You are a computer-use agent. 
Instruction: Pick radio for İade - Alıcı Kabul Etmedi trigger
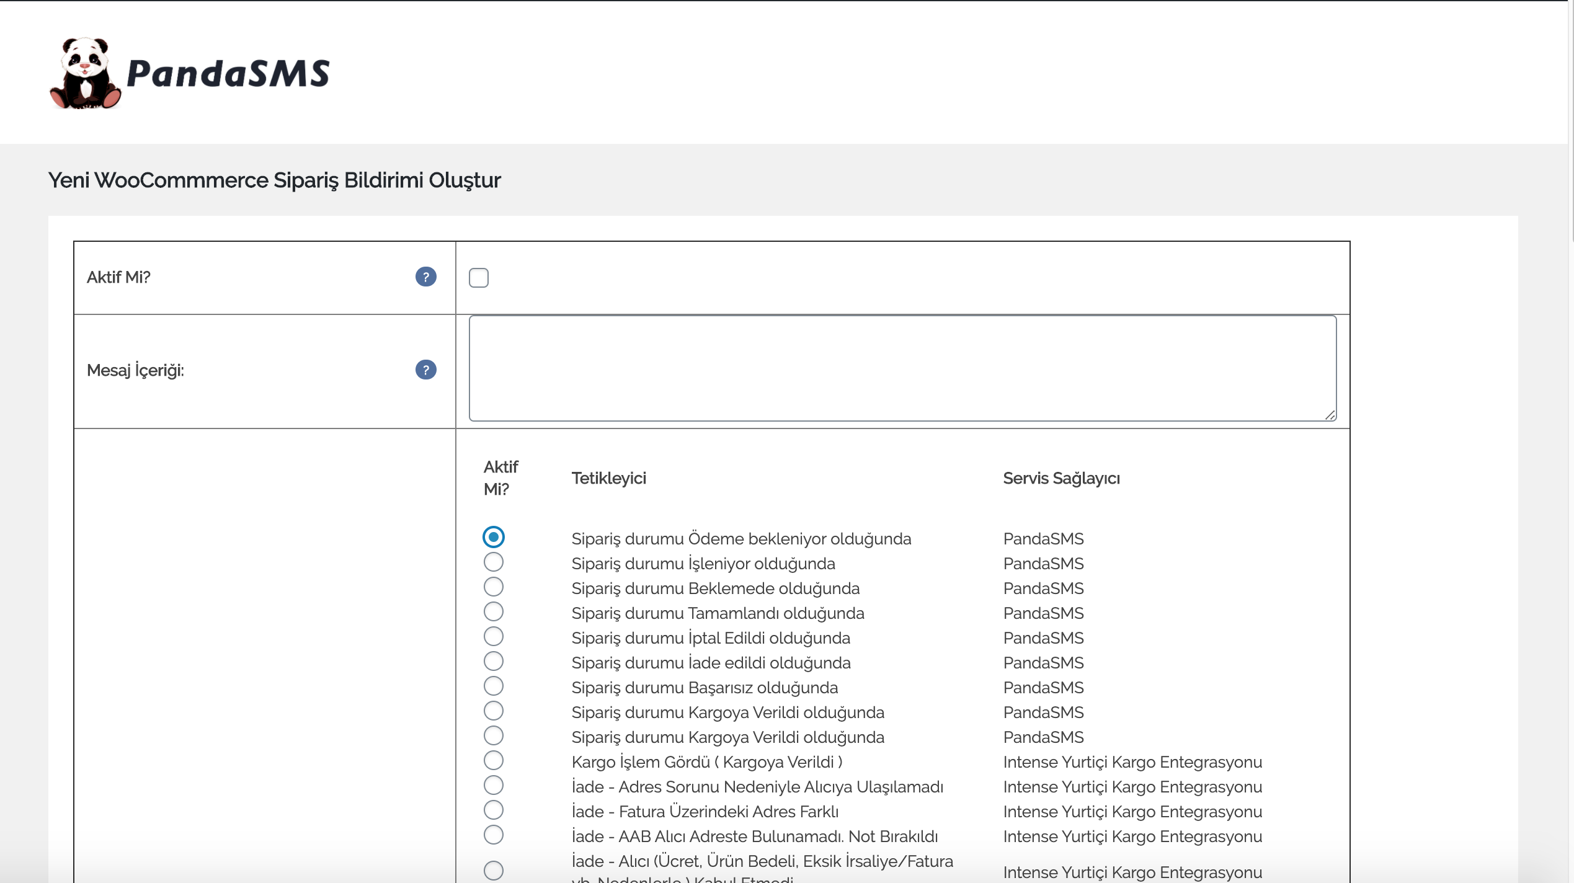[x=494, y=871]
